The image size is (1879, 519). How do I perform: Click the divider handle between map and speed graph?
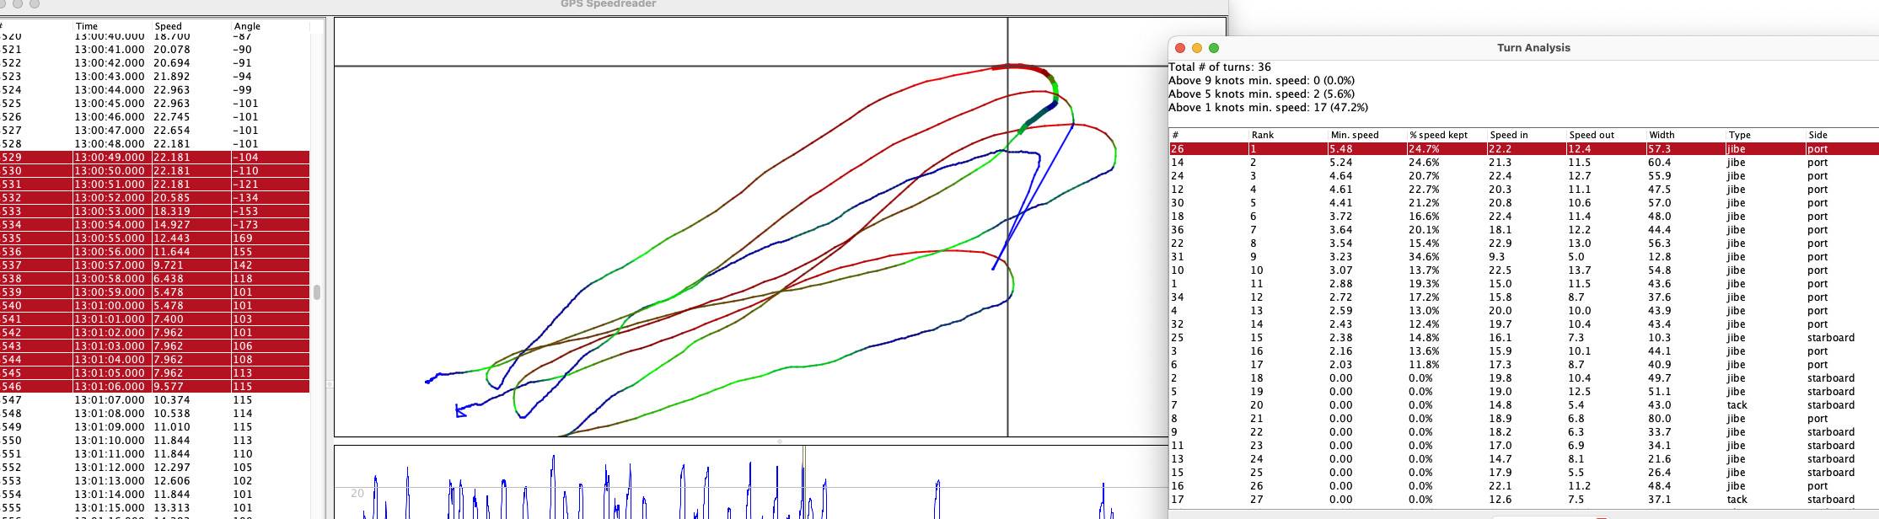coord(779,441)
